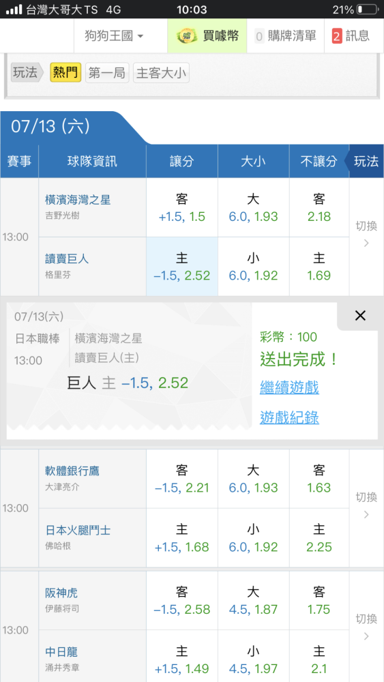Choose 阪神虎 大 4.5 over odds
Viewport: 384px width, 682px height.
pyautogui.click(x=253, y=600)
